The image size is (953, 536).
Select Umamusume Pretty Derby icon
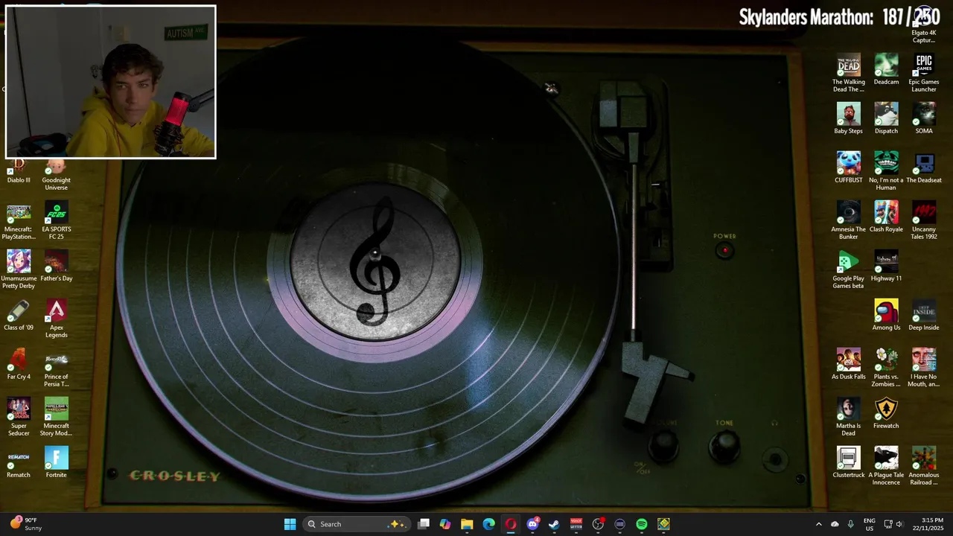pyautogui.click(x=19, y=269)
